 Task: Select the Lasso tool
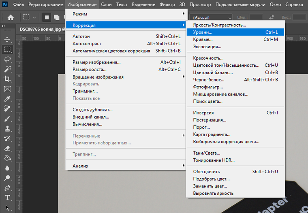[7, 59]
